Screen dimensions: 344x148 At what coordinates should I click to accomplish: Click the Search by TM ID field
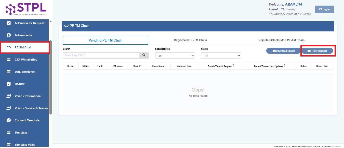pyautogui.click(x=101, y=55)
